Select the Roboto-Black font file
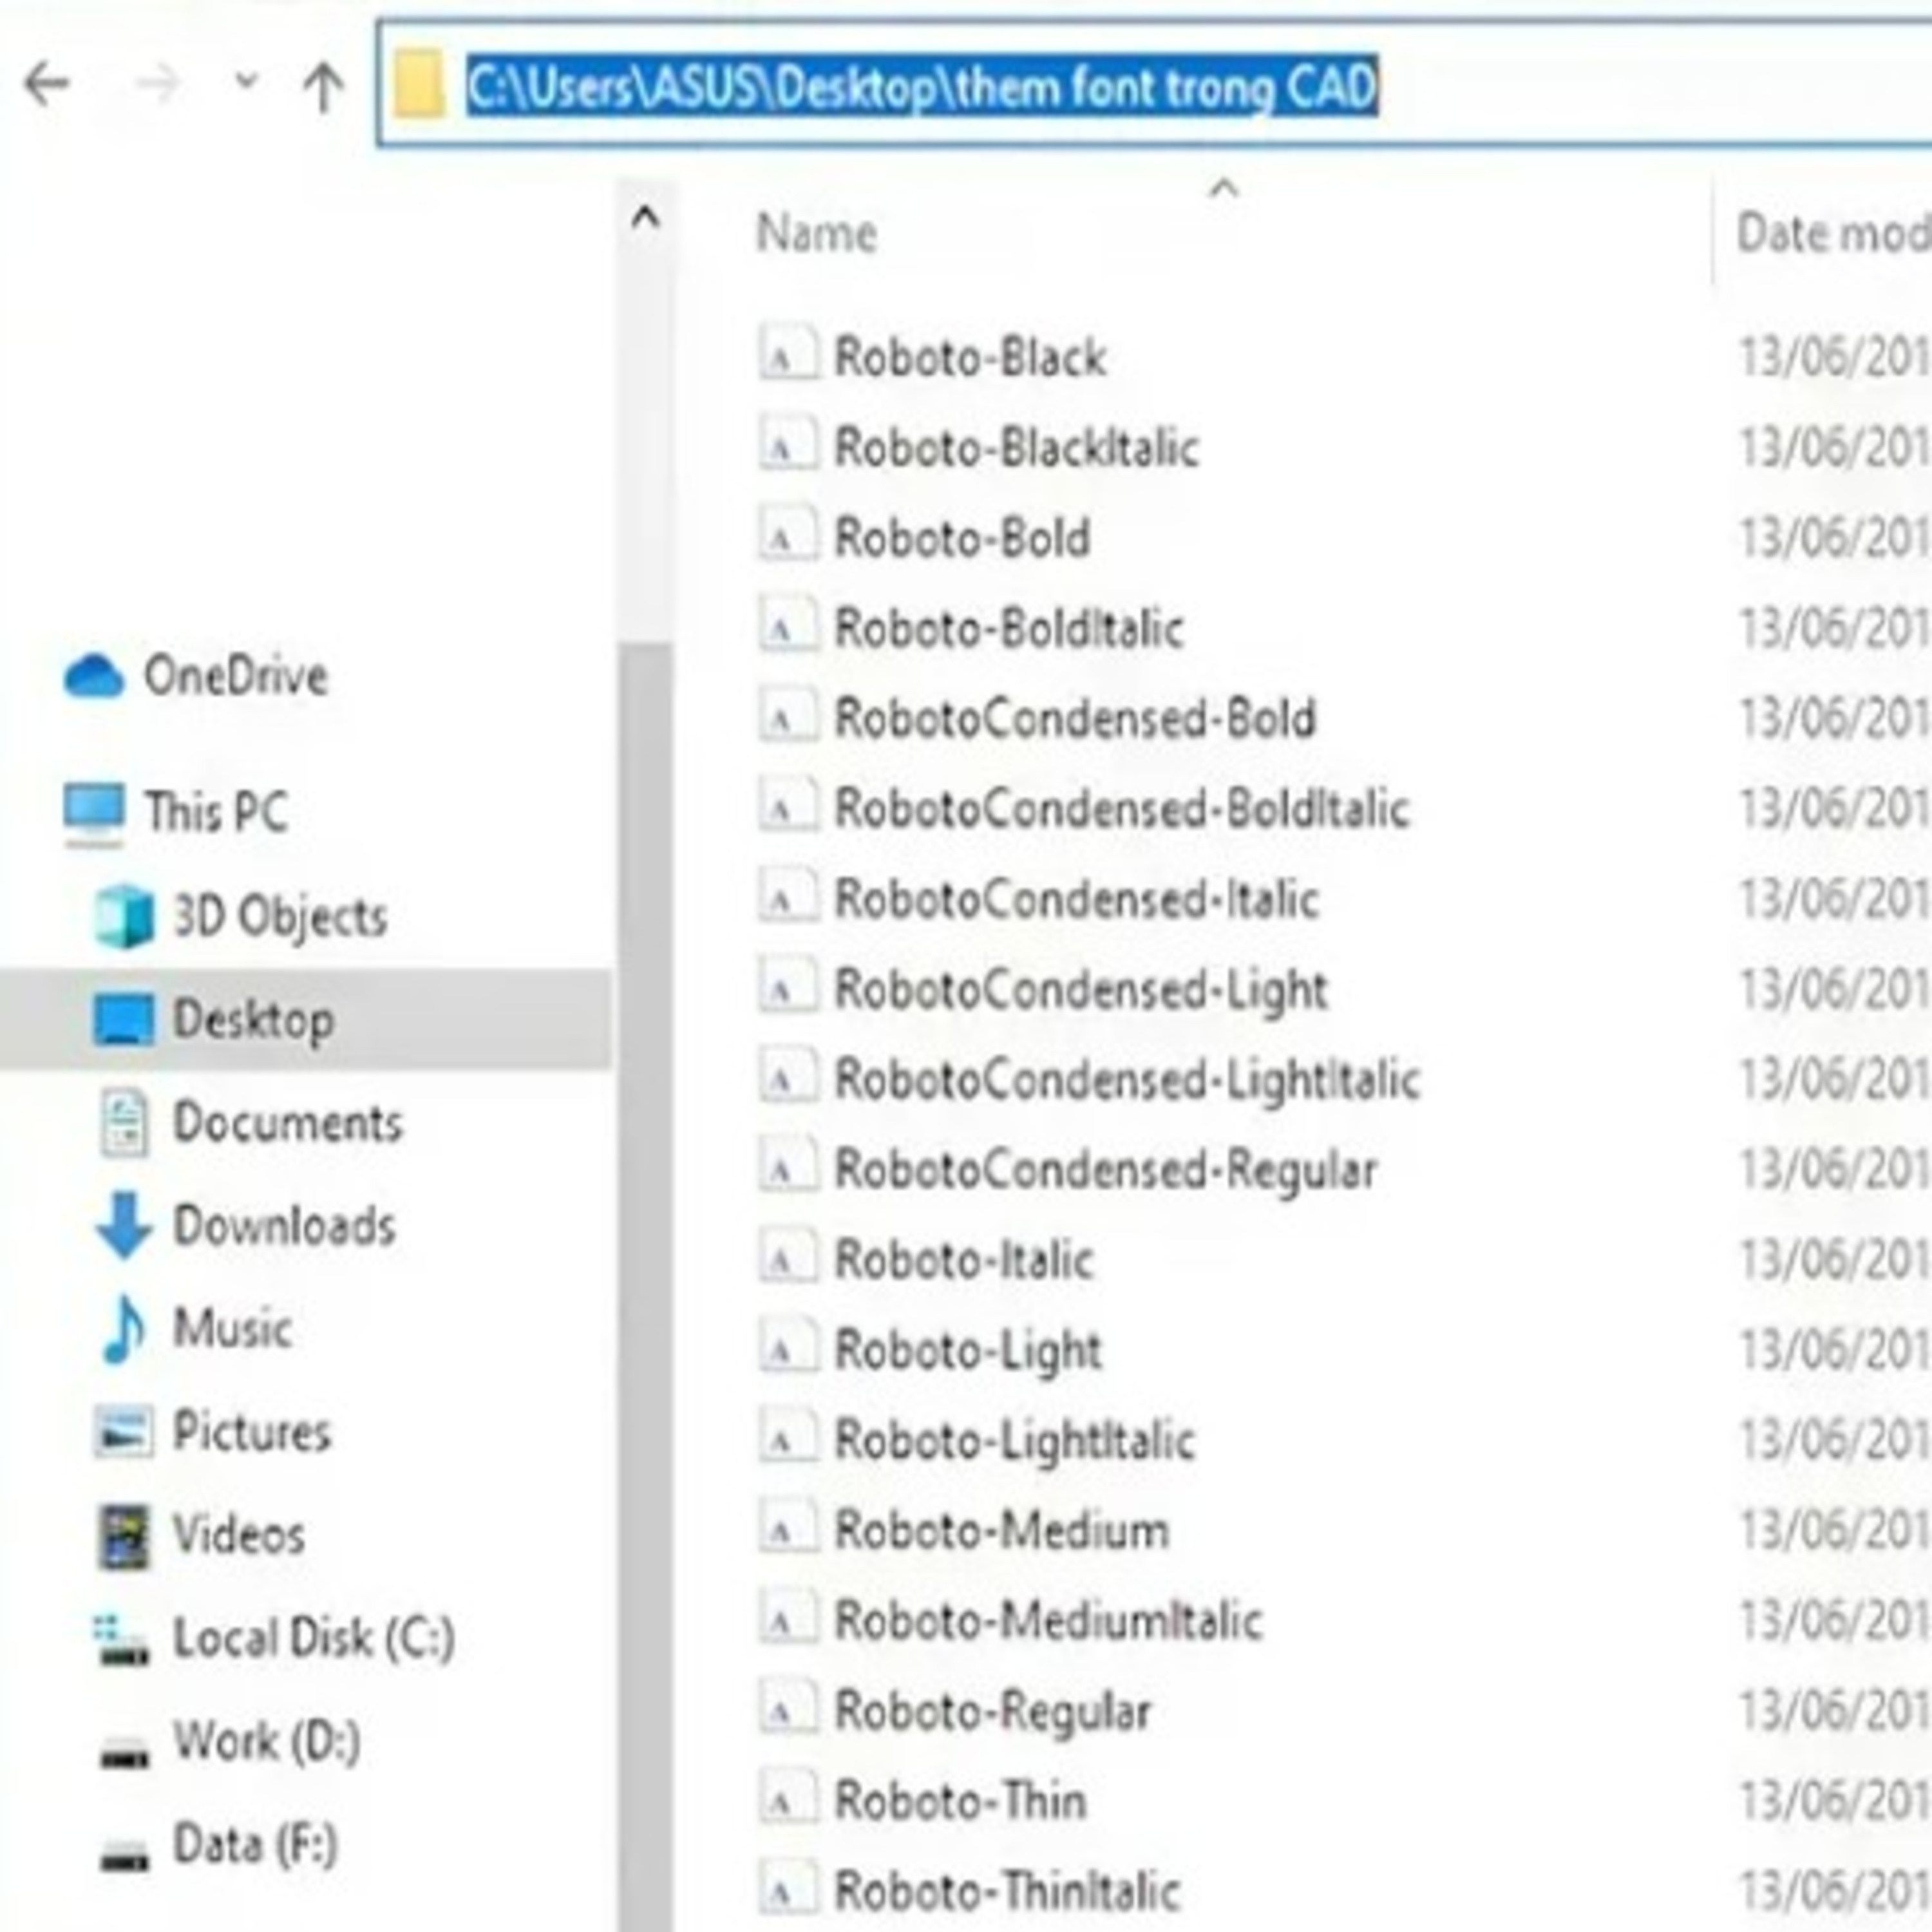The height and width of the screenshot is (1932, 1932). (969, 358)
